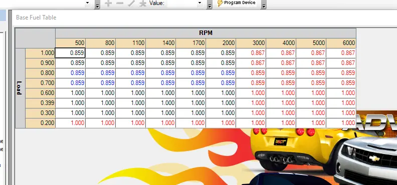
Task: Click cell 1.000 at Load 0.600, RPM 800
Action: pos(101,93)
